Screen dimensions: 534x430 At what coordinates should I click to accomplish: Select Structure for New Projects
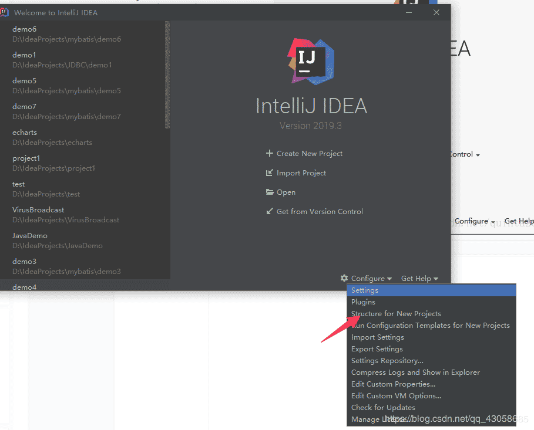(396, 313)
